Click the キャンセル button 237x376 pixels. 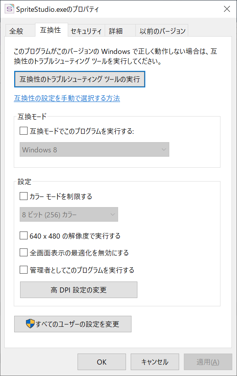[155, 361]
